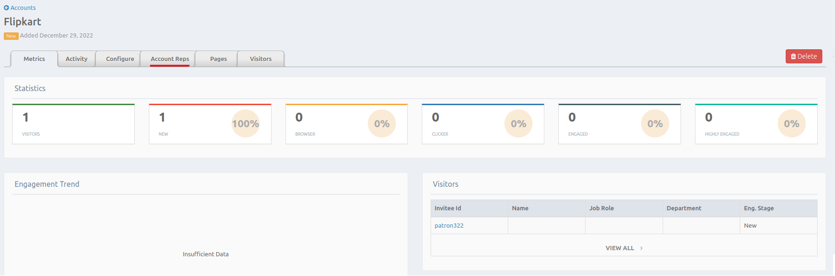
Task: Click the ENGAGED card label
Action: (578, 134)
